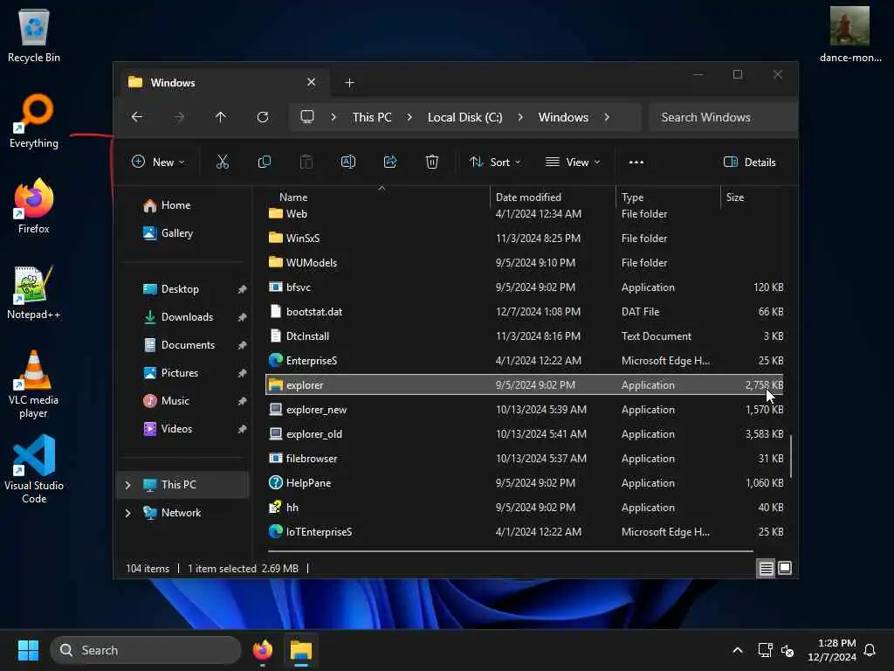The width and height of the screenshot is (894, 671).
Task: Select the Notepad++ desktop shortcut
Action: tap(34, 293)
